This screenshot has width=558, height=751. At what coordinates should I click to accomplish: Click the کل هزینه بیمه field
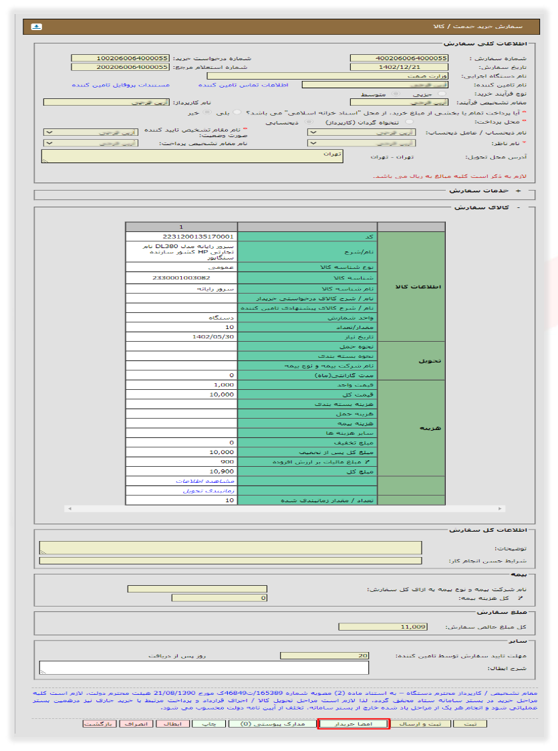220,598
